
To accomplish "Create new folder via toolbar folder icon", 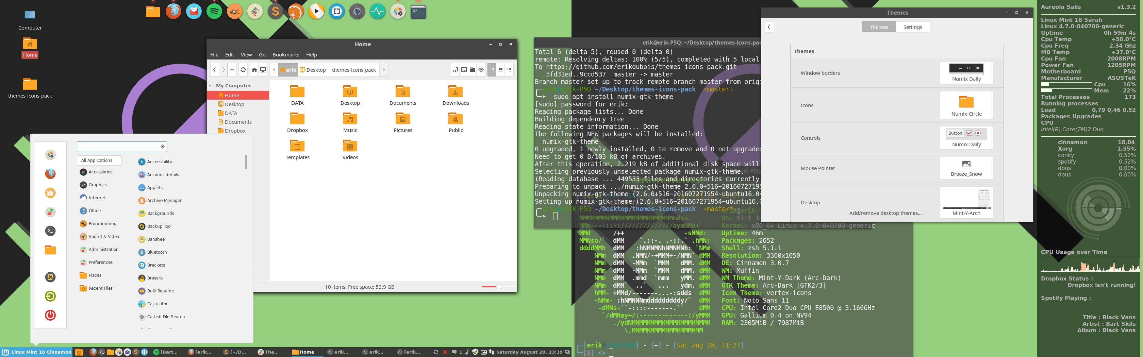I will (473, 70).
